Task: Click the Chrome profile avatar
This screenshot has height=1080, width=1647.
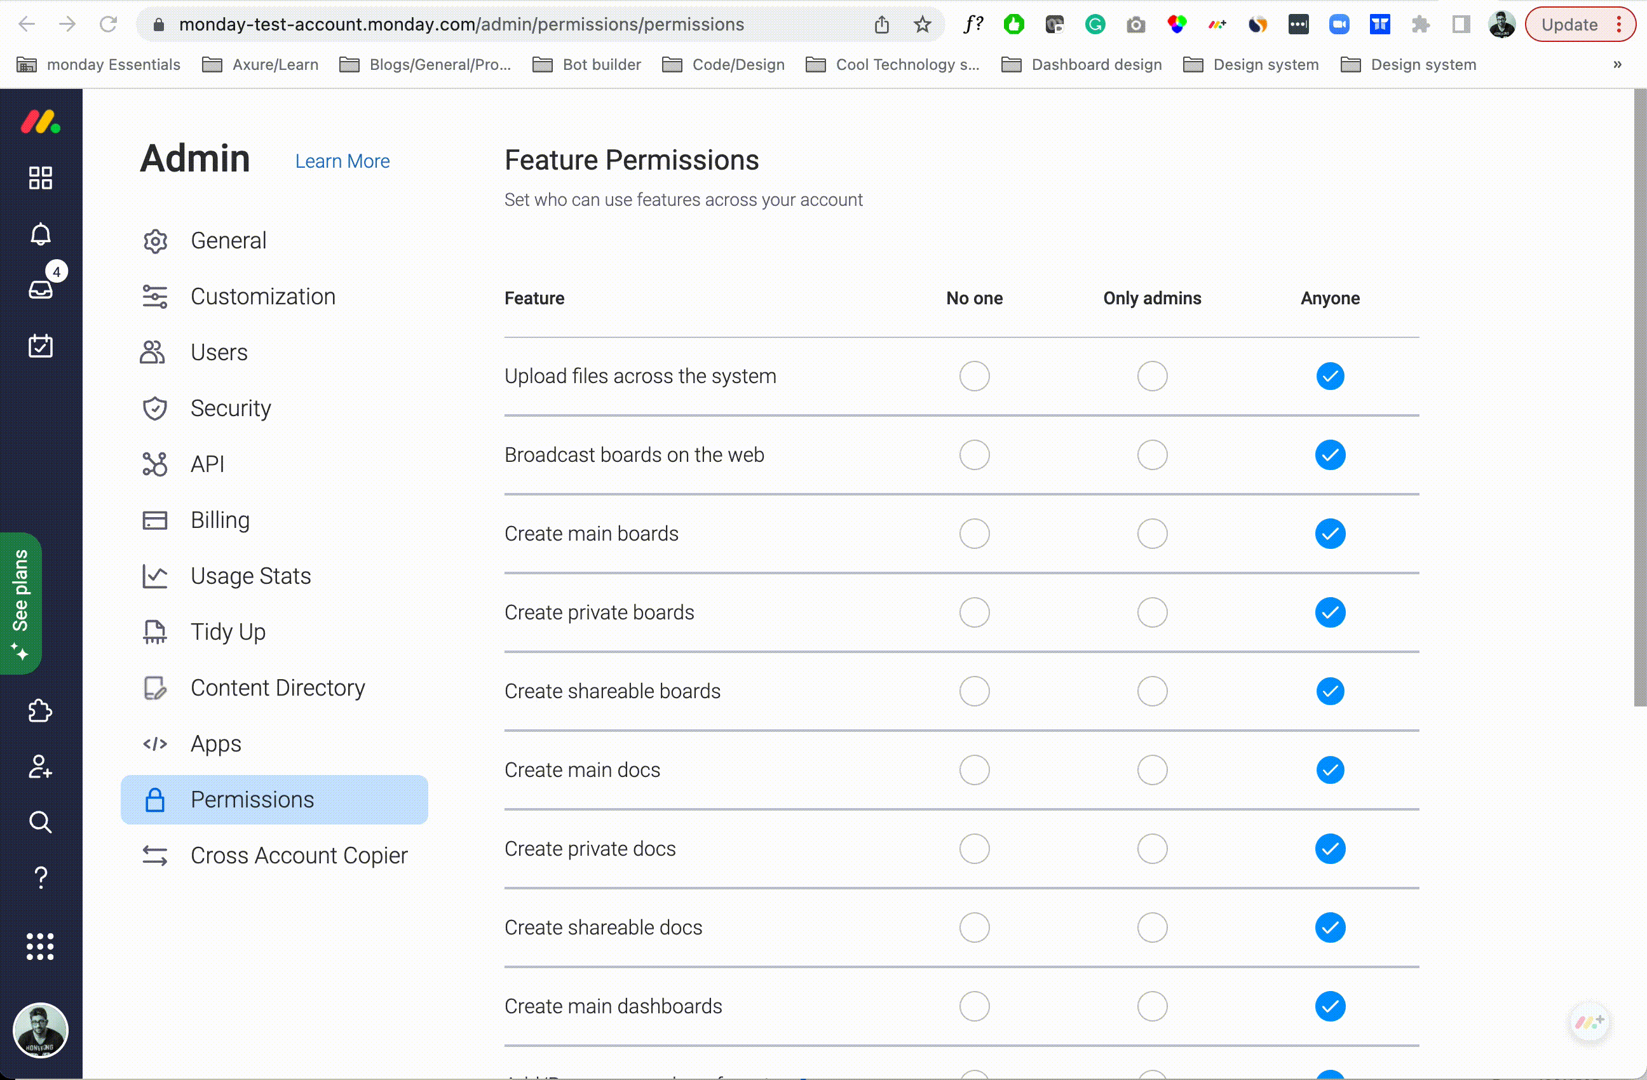Action: click(1501, 24)
